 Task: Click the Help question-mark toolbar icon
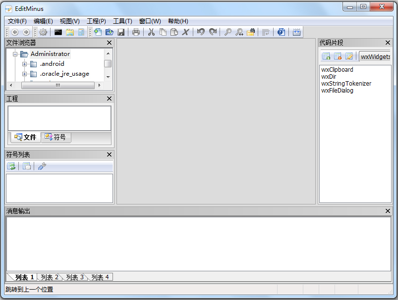coord(281,32)
